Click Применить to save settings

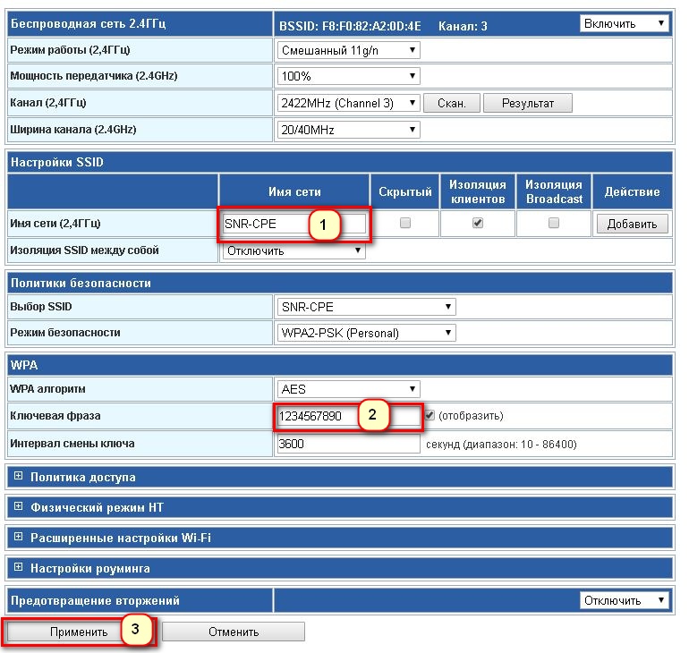pyautogui.click(x=79, y=632)
